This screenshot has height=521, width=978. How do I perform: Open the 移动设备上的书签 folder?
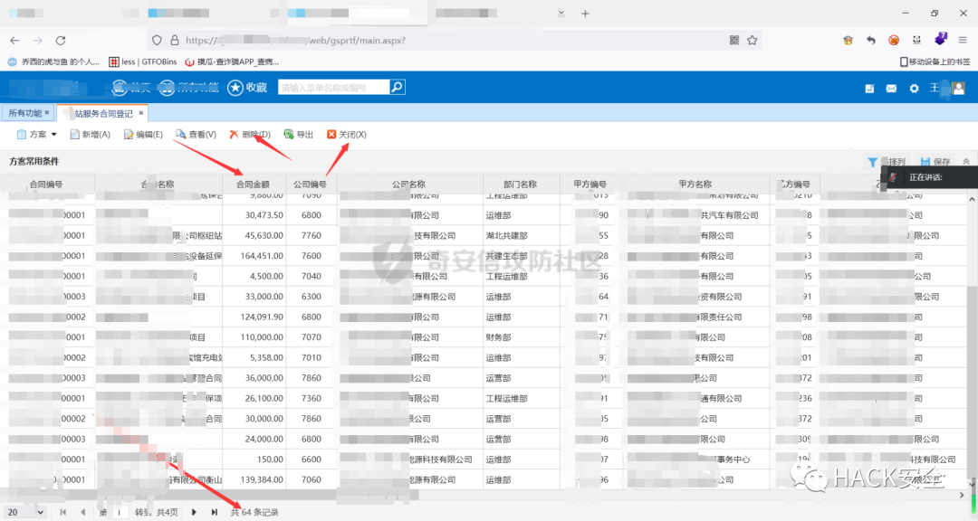coord(935,62)
